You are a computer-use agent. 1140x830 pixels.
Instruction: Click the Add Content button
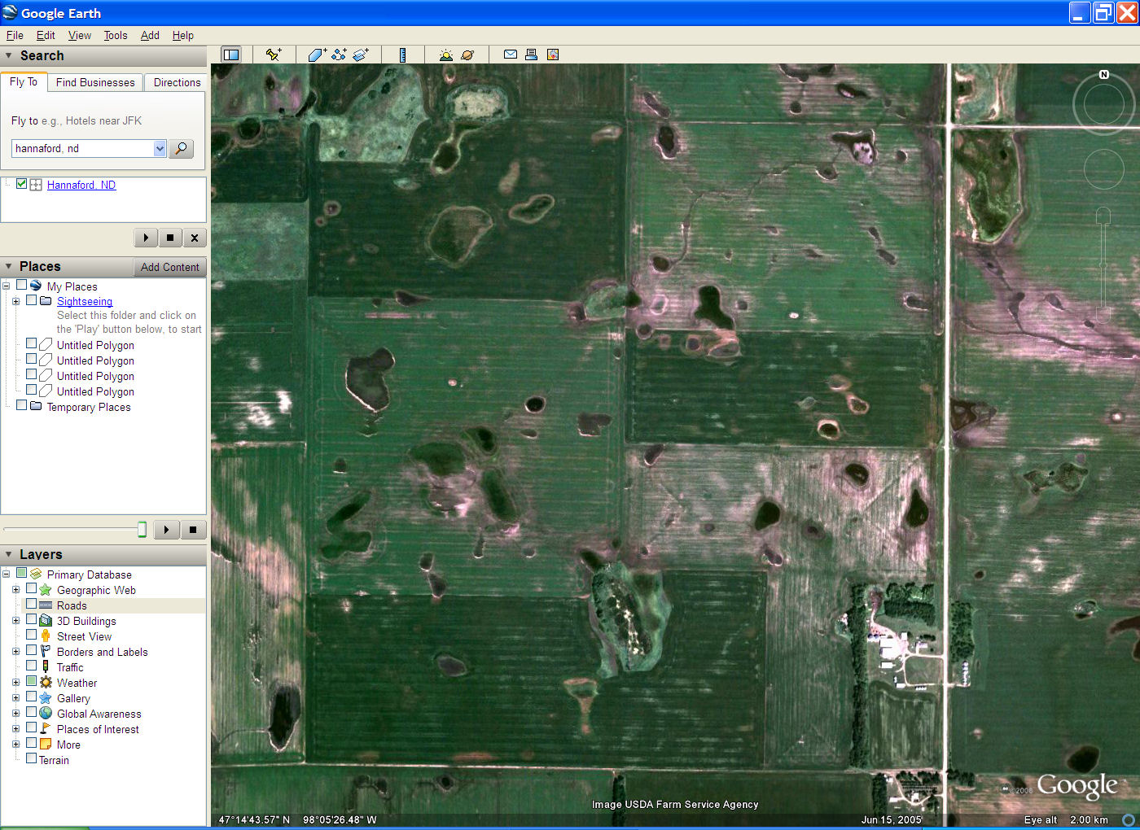click(x=169, y=267)
